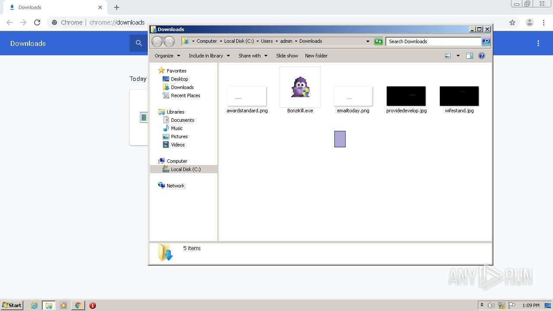Open Explorer Help question mark icon
Image resolution: width=553 pixels, height=311 pixels.
pos(482,56)
